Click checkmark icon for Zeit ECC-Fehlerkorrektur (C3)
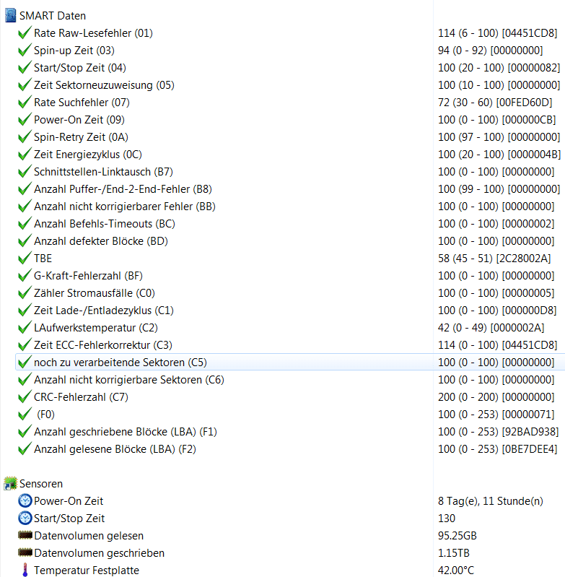The width and height of the screenshot is (565, 577). 25,344
